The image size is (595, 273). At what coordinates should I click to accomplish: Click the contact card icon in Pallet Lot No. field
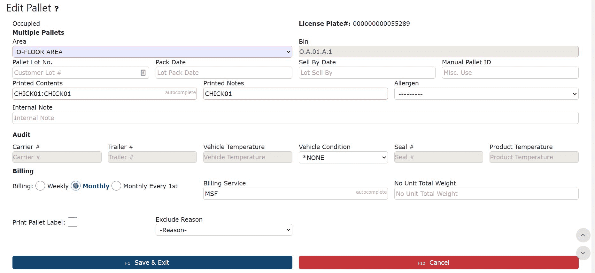(x=143, y=73)
